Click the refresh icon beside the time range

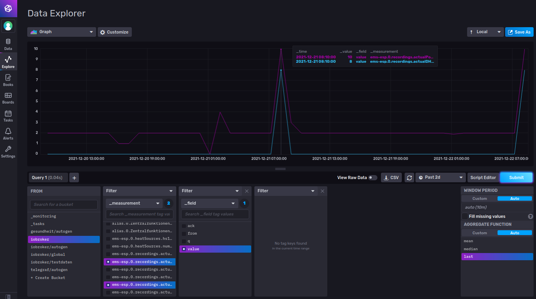(409, 177)
